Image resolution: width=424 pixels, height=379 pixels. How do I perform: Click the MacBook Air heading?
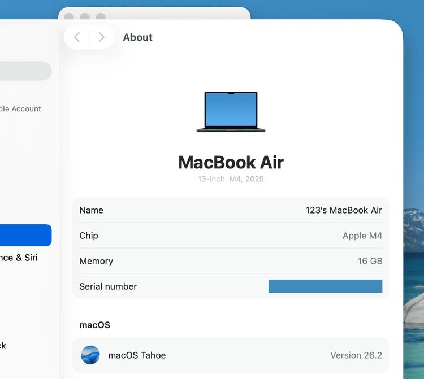(231, 162)
